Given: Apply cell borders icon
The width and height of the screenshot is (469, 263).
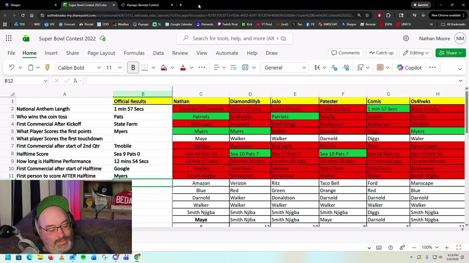Looking at the screenshot, I should coord(145,68).
